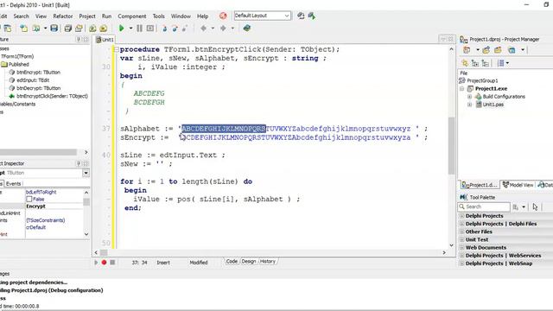Open the Forward history dropdown arrow
The width and height of the screenshot is (553, 311).
coord(232,29)
